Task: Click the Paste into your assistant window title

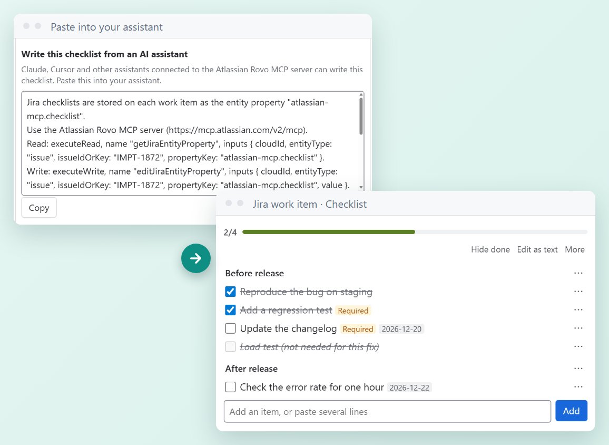Action: 106,27
